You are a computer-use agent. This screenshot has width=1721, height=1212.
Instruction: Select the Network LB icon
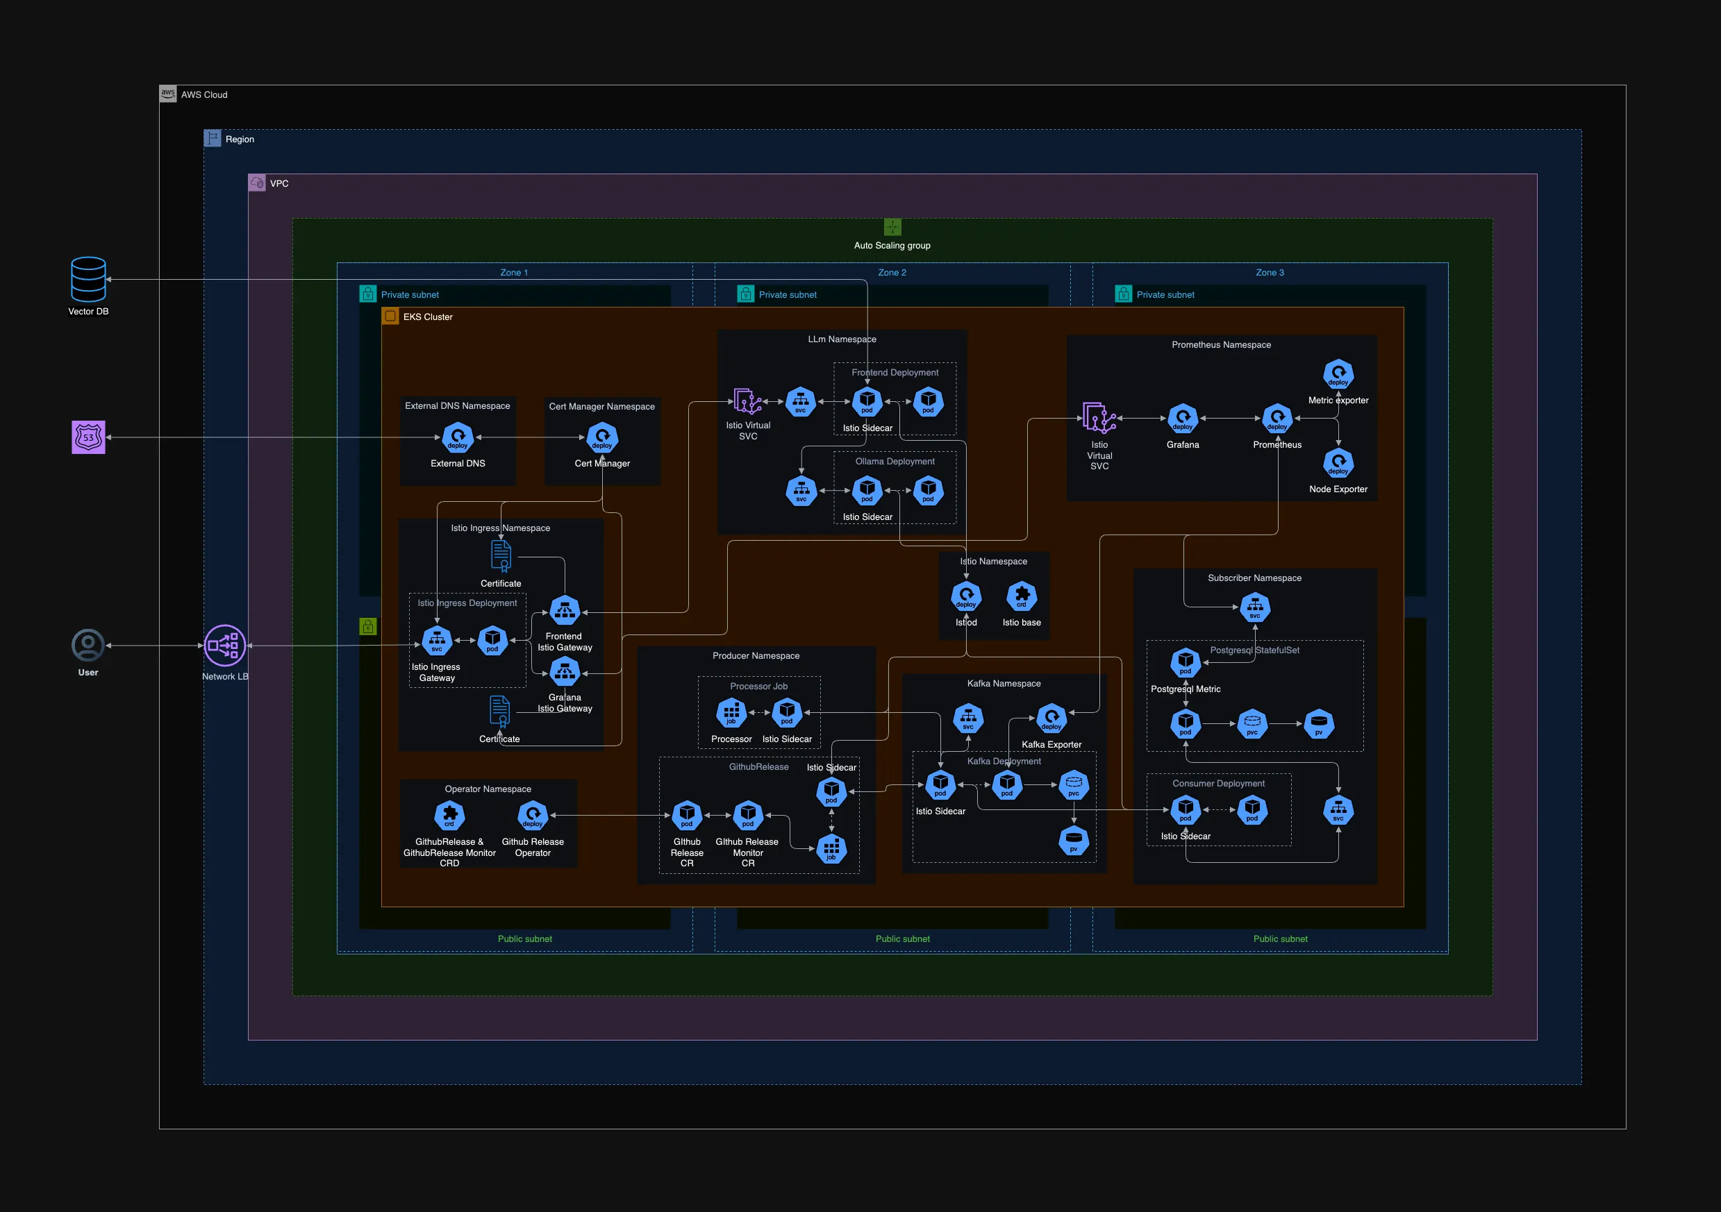click(225, 645)
